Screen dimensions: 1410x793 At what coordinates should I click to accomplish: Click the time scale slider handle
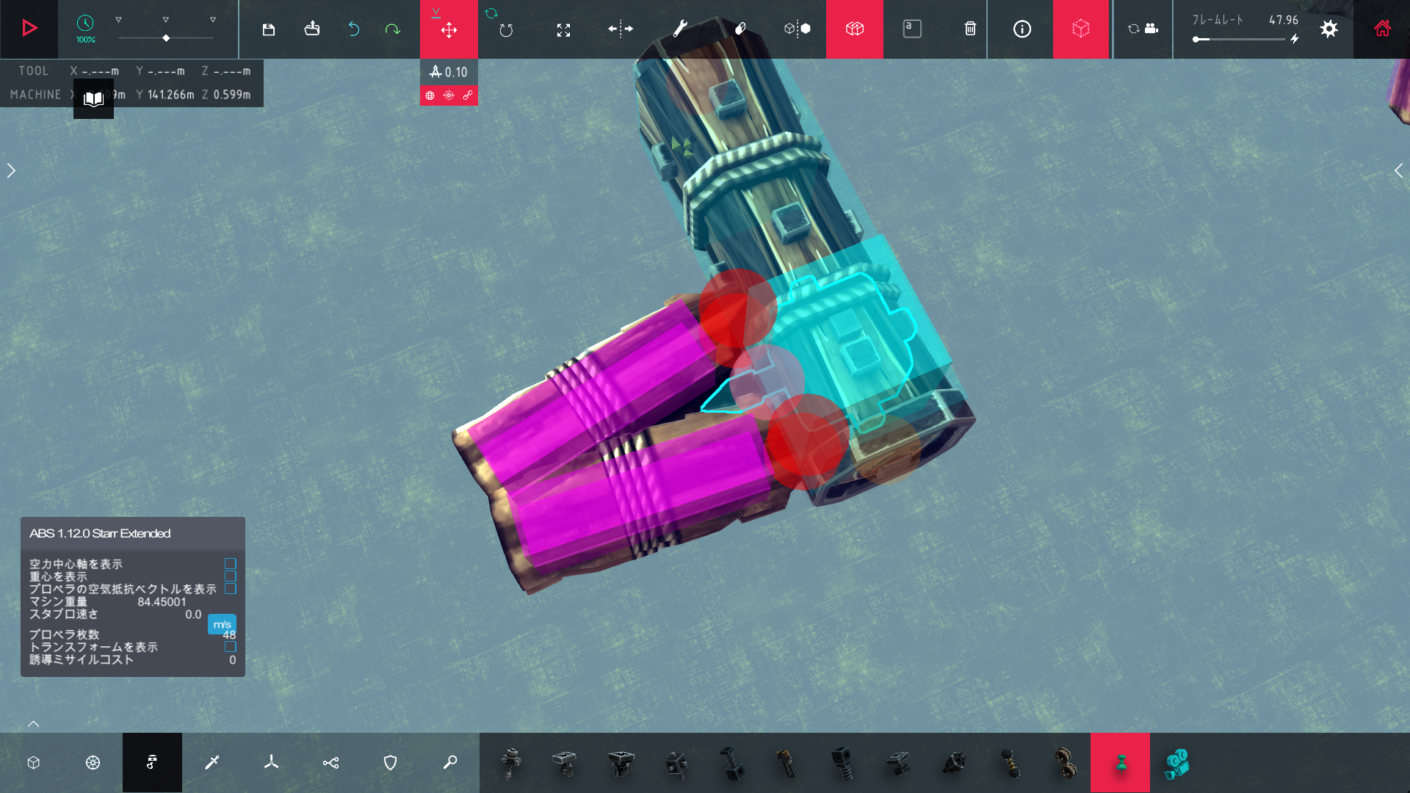tap(166, 38)
